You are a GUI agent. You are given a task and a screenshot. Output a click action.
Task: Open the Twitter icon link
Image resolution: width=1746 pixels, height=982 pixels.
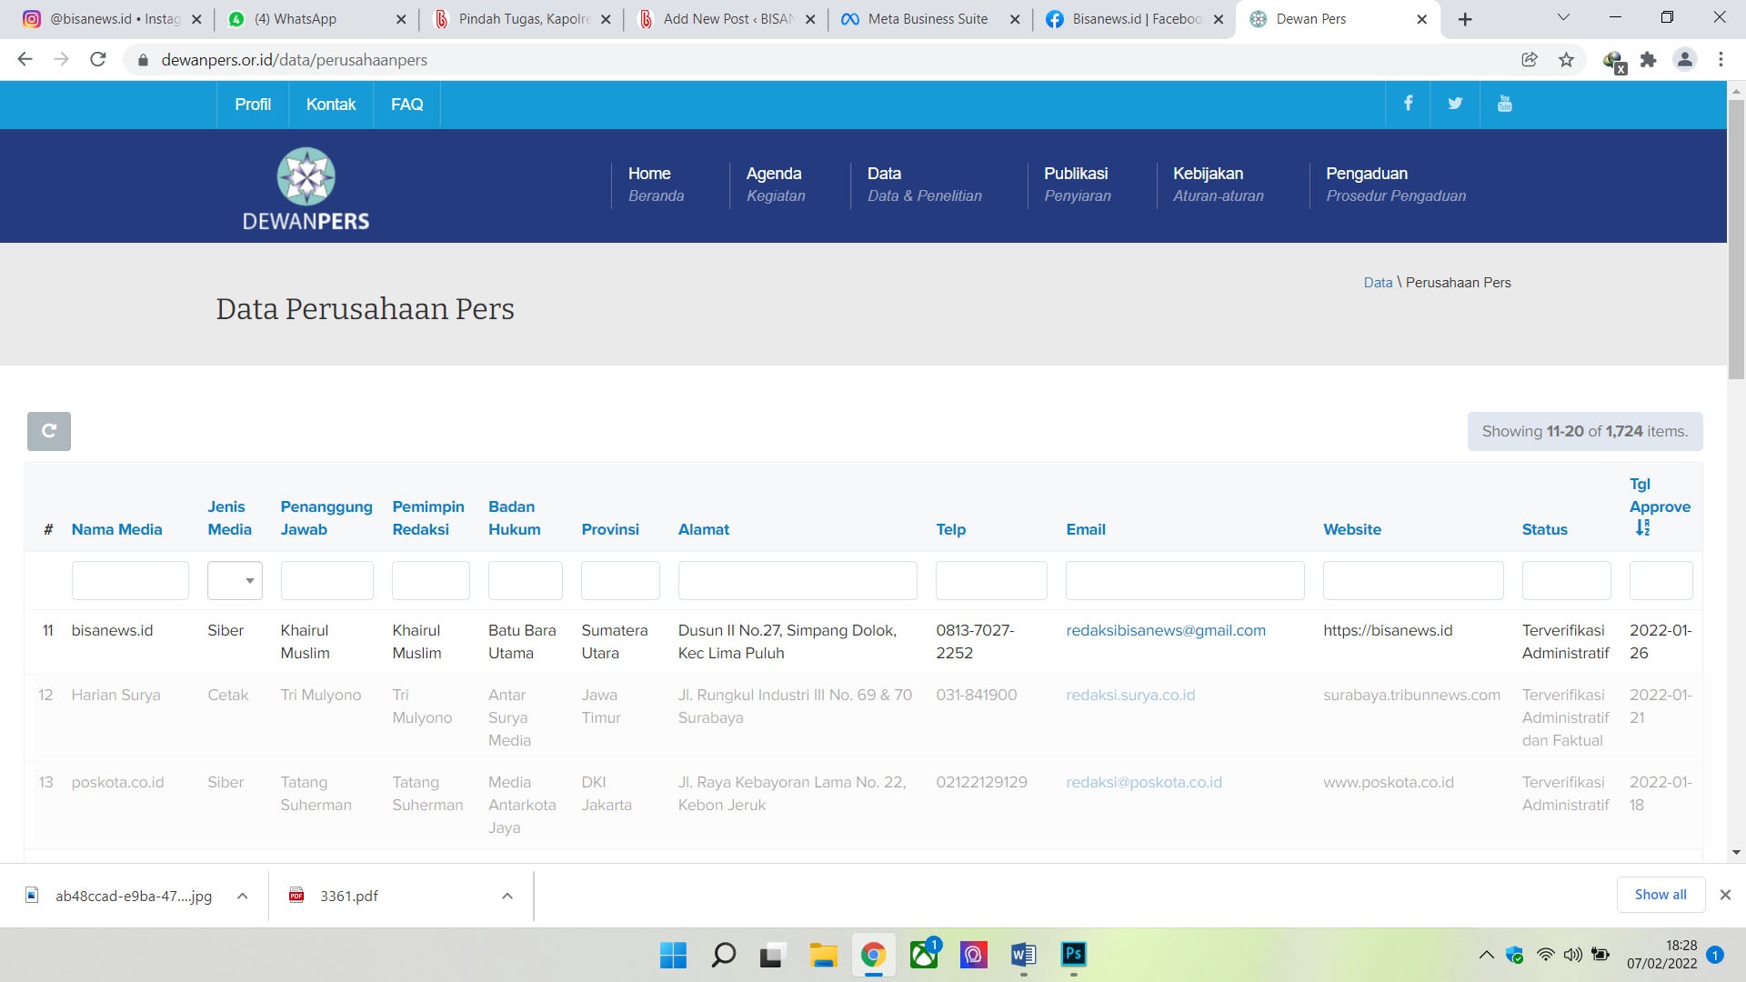pyautogui.click(x=1455, y=104)
